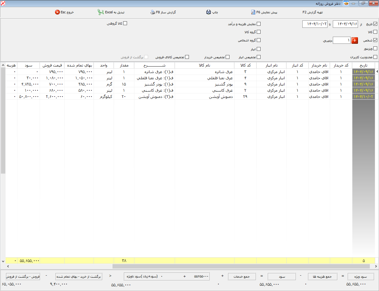Click the start date field ۱۴۰۴/۰۹/۱۶
The image size is (379, 291).
coord(345,24)
